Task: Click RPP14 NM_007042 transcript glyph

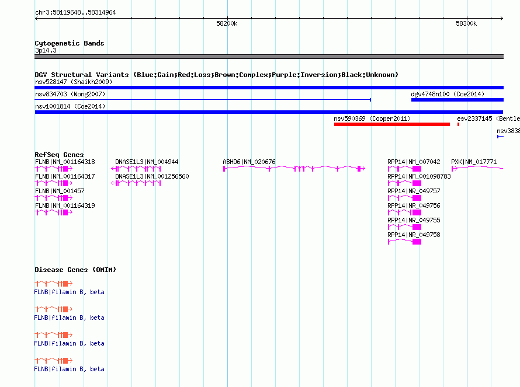Action: 404,169
